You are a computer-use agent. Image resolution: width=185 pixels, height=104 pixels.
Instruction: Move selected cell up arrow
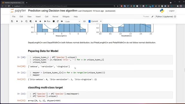pos(36,21)
